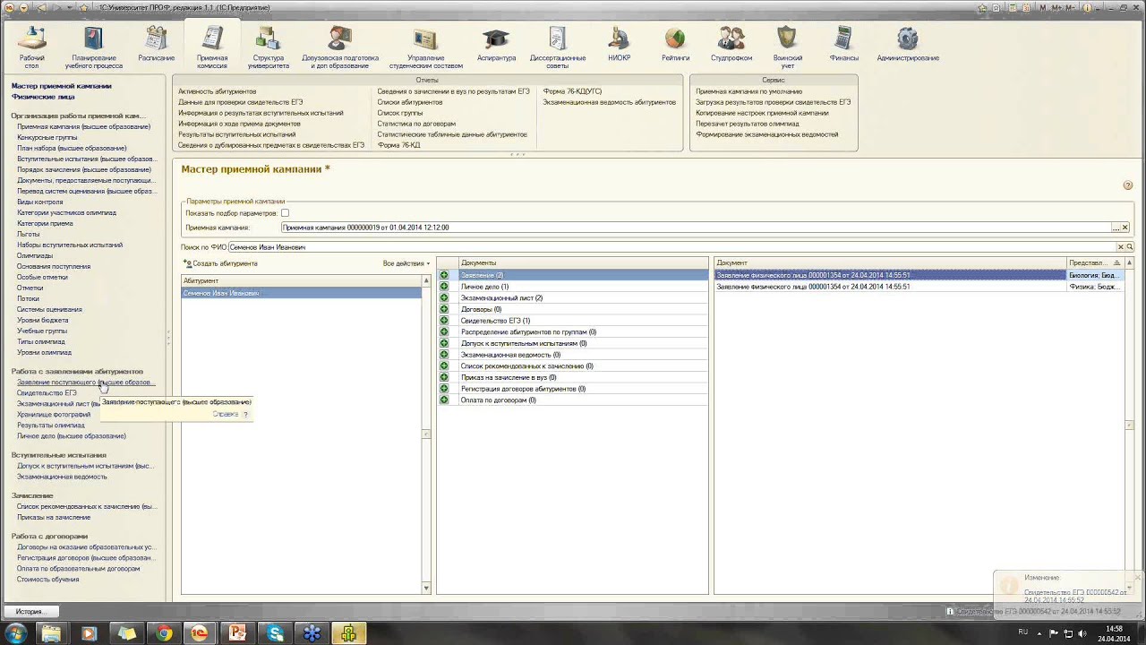The width and height of the screenshot is (1146, 645).
Task: Open Структура университета section
Action: [x=269, y=47]
